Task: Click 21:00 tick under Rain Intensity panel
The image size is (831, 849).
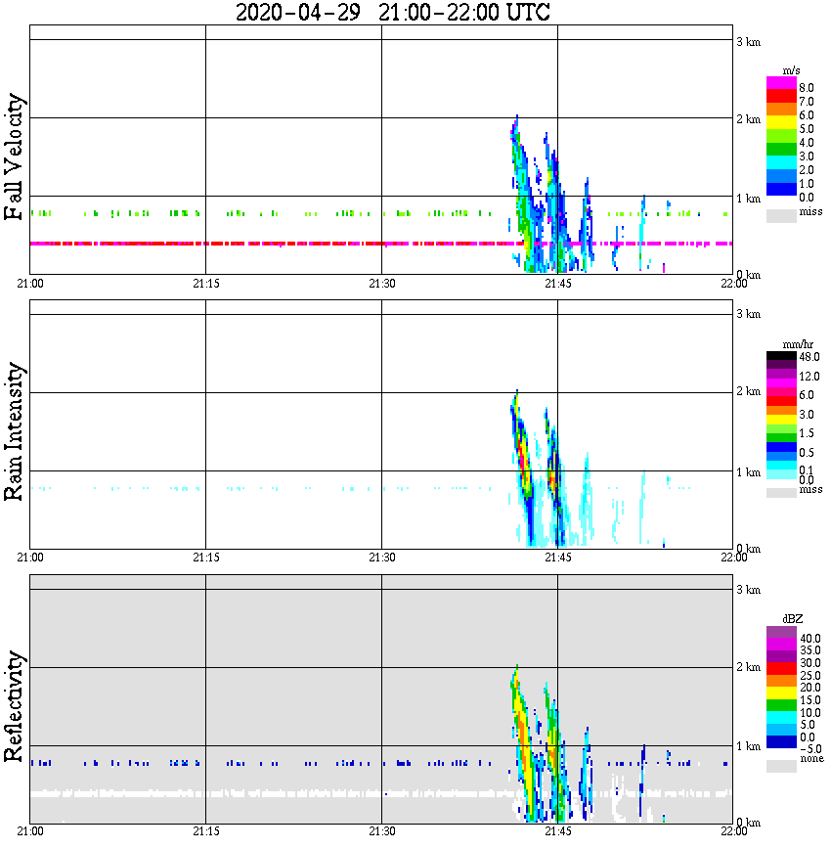Action: pyautogui.click(x=30, y=558)
